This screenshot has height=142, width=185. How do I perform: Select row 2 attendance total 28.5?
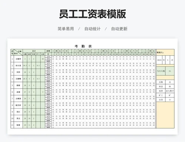pos(25,66)
